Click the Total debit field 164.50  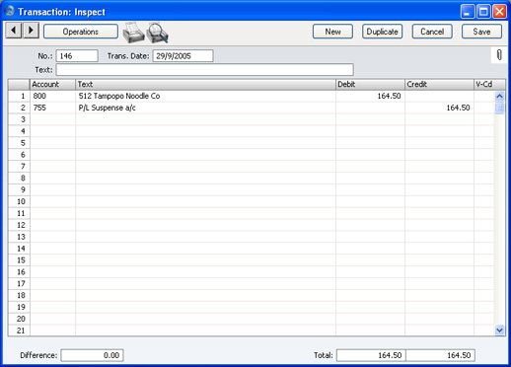(x=371, y=355)
